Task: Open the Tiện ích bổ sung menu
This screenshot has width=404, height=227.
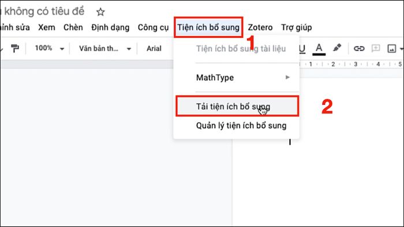Action: coord(208,27)
